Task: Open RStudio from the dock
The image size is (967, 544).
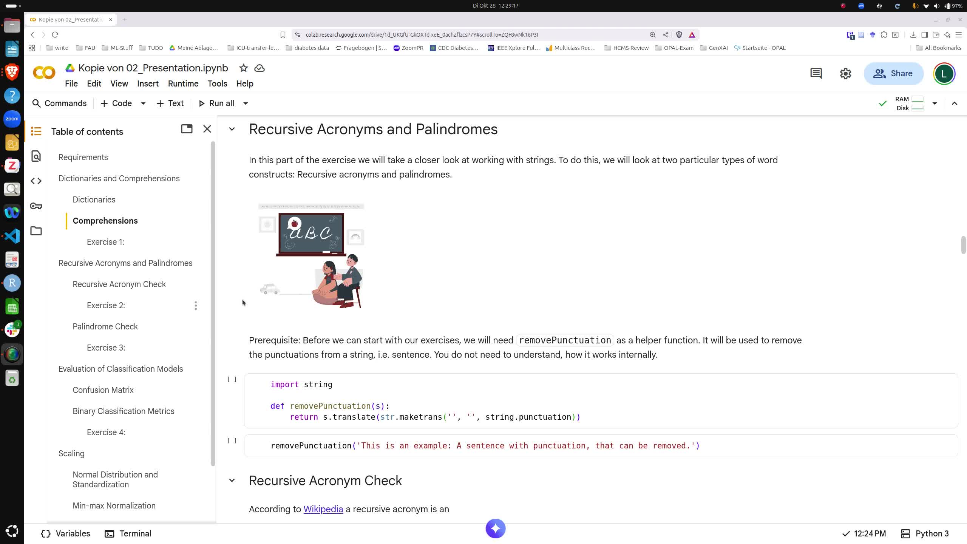Action: (12, 283)
